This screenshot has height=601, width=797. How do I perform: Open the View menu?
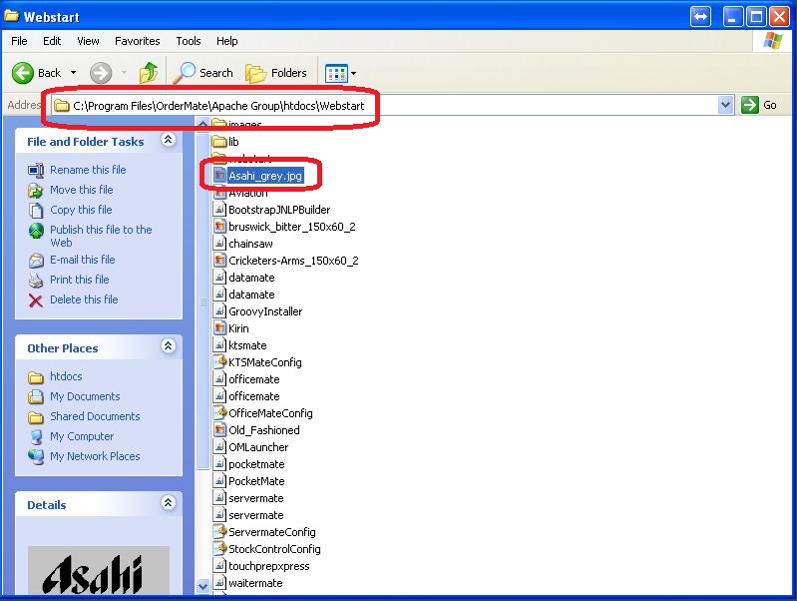tap(88, 41)
